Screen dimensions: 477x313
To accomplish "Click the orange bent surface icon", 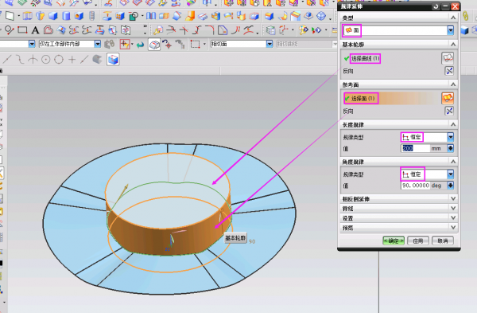I will [x=190, y=16].
